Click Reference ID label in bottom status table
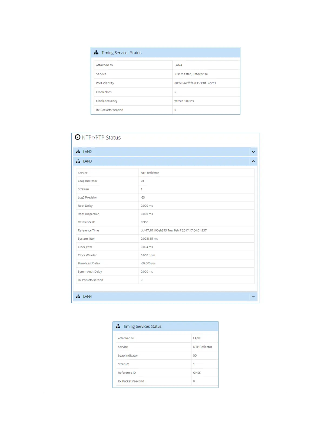331x429 pixels. [127, 373]
